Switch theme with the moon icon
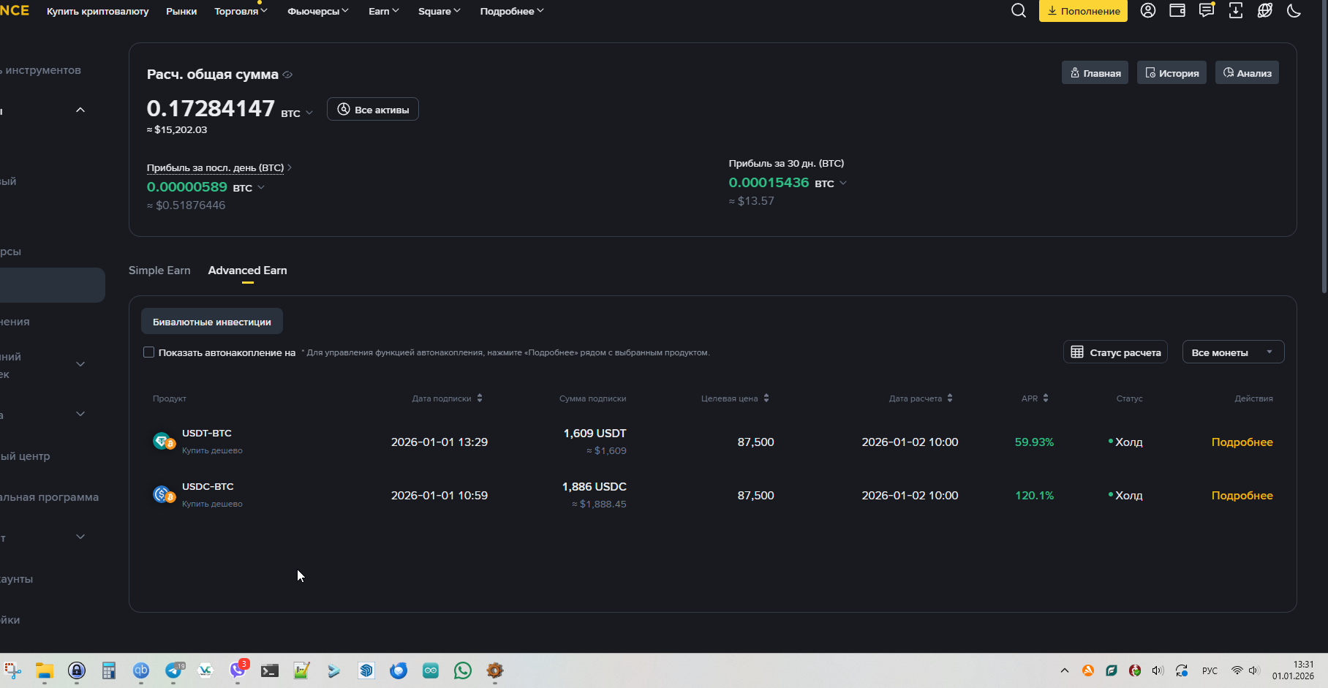 (x=1294, y=10)
